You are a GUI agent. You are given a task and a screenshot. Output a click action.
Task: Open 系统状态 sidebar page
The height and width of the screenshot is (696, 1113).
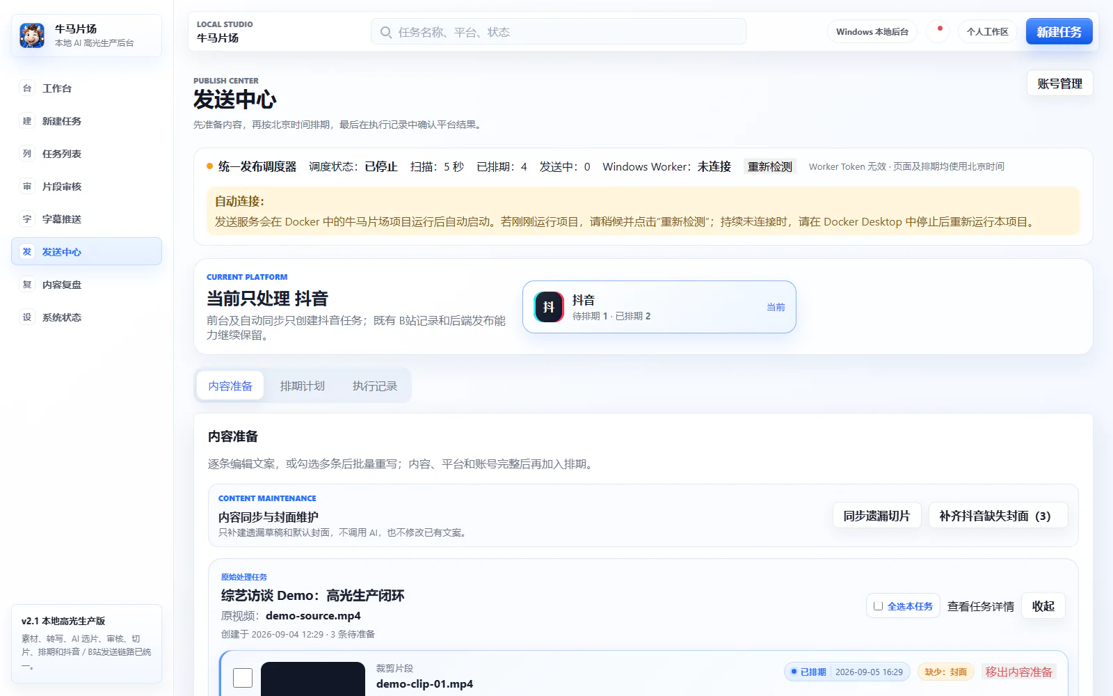86,317
